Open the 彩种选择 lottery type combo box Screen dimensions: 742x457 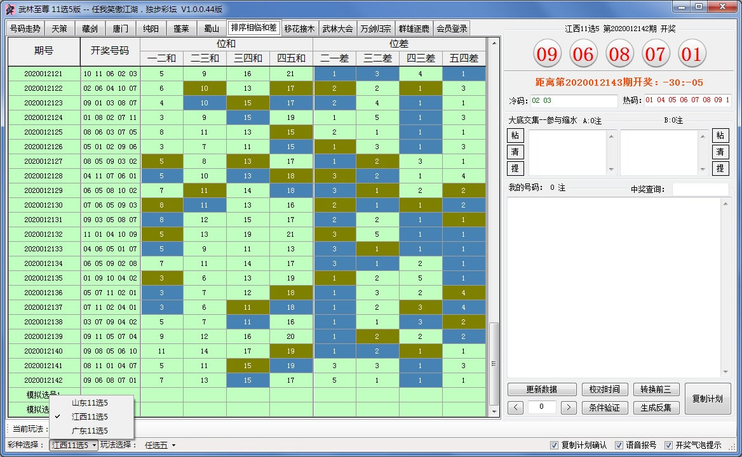click(x=72, y=445)
